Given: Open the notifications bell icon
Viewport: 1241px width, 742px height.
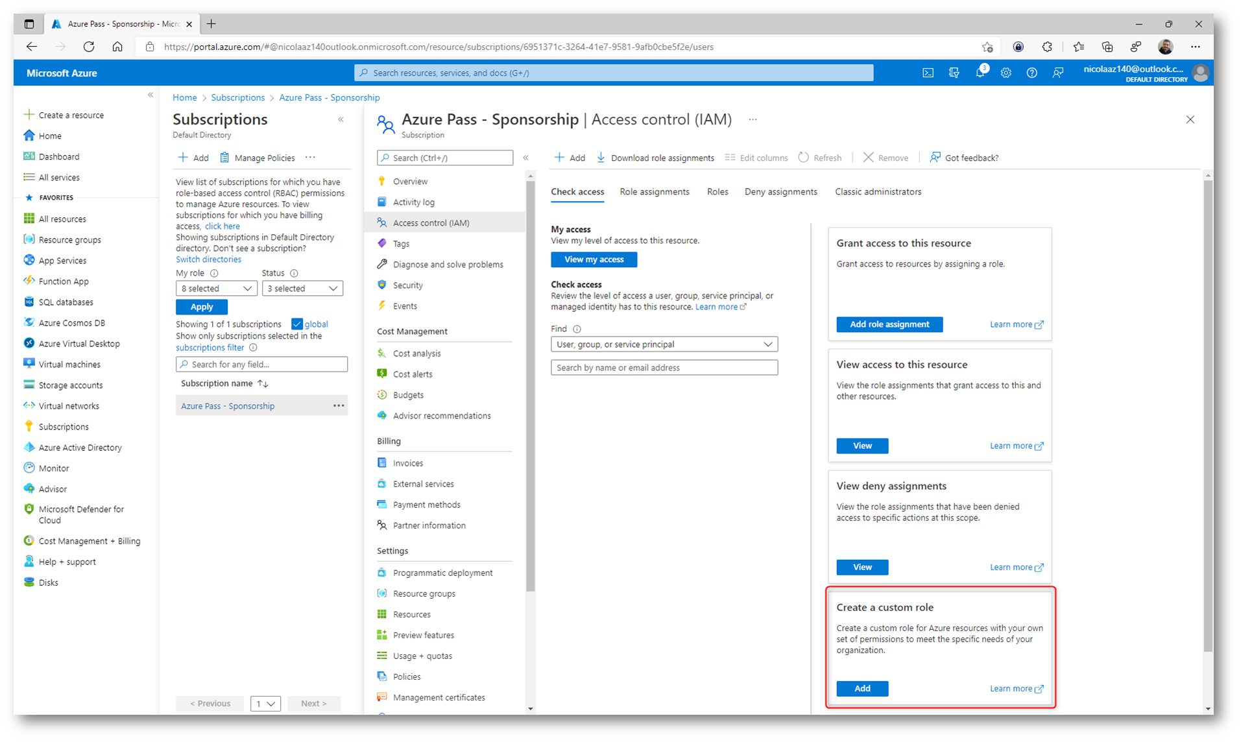Looking at the screenshot, I should (980, 73).
